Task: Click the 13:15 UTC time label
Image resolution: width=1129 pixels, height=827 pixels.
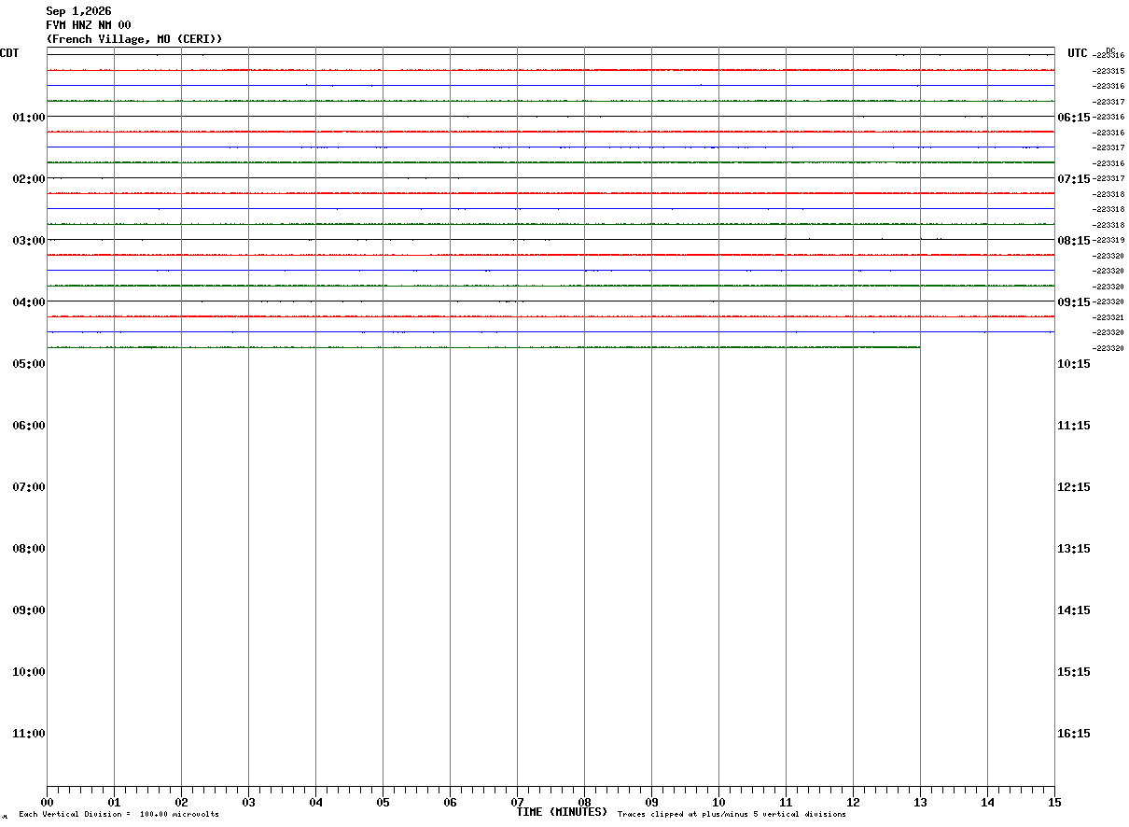Action: [x=1073, y=549]
